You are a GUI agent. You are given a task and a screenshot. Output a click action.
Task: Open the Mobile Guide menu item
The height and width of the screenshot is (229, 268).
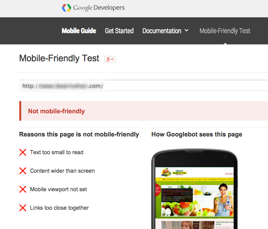click(79, 31)
